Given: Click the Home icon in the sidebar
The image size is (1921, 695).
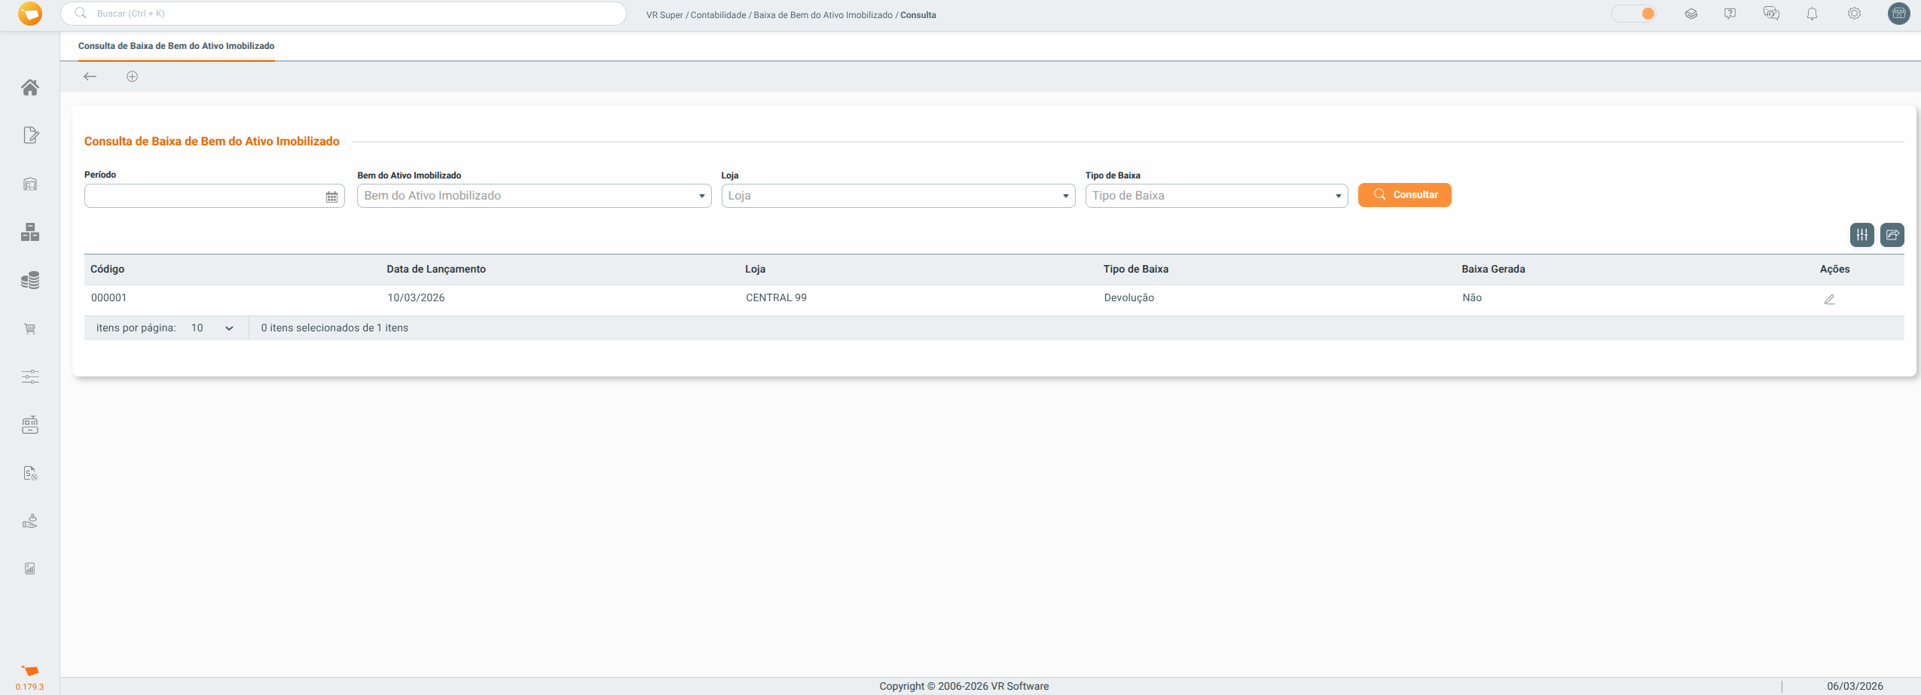Looking at the screenshot, I should click(30, 87).
